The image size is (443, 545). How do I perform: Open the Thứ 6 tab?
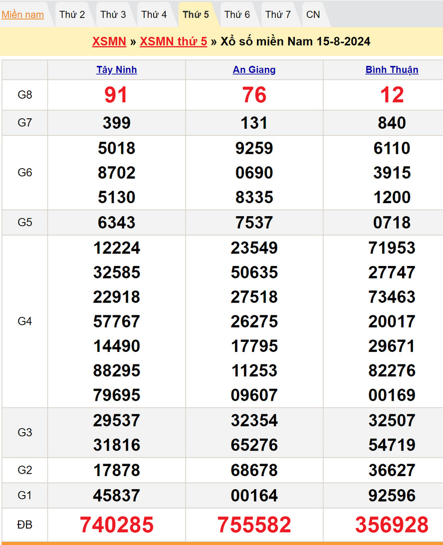click(237, 14)
